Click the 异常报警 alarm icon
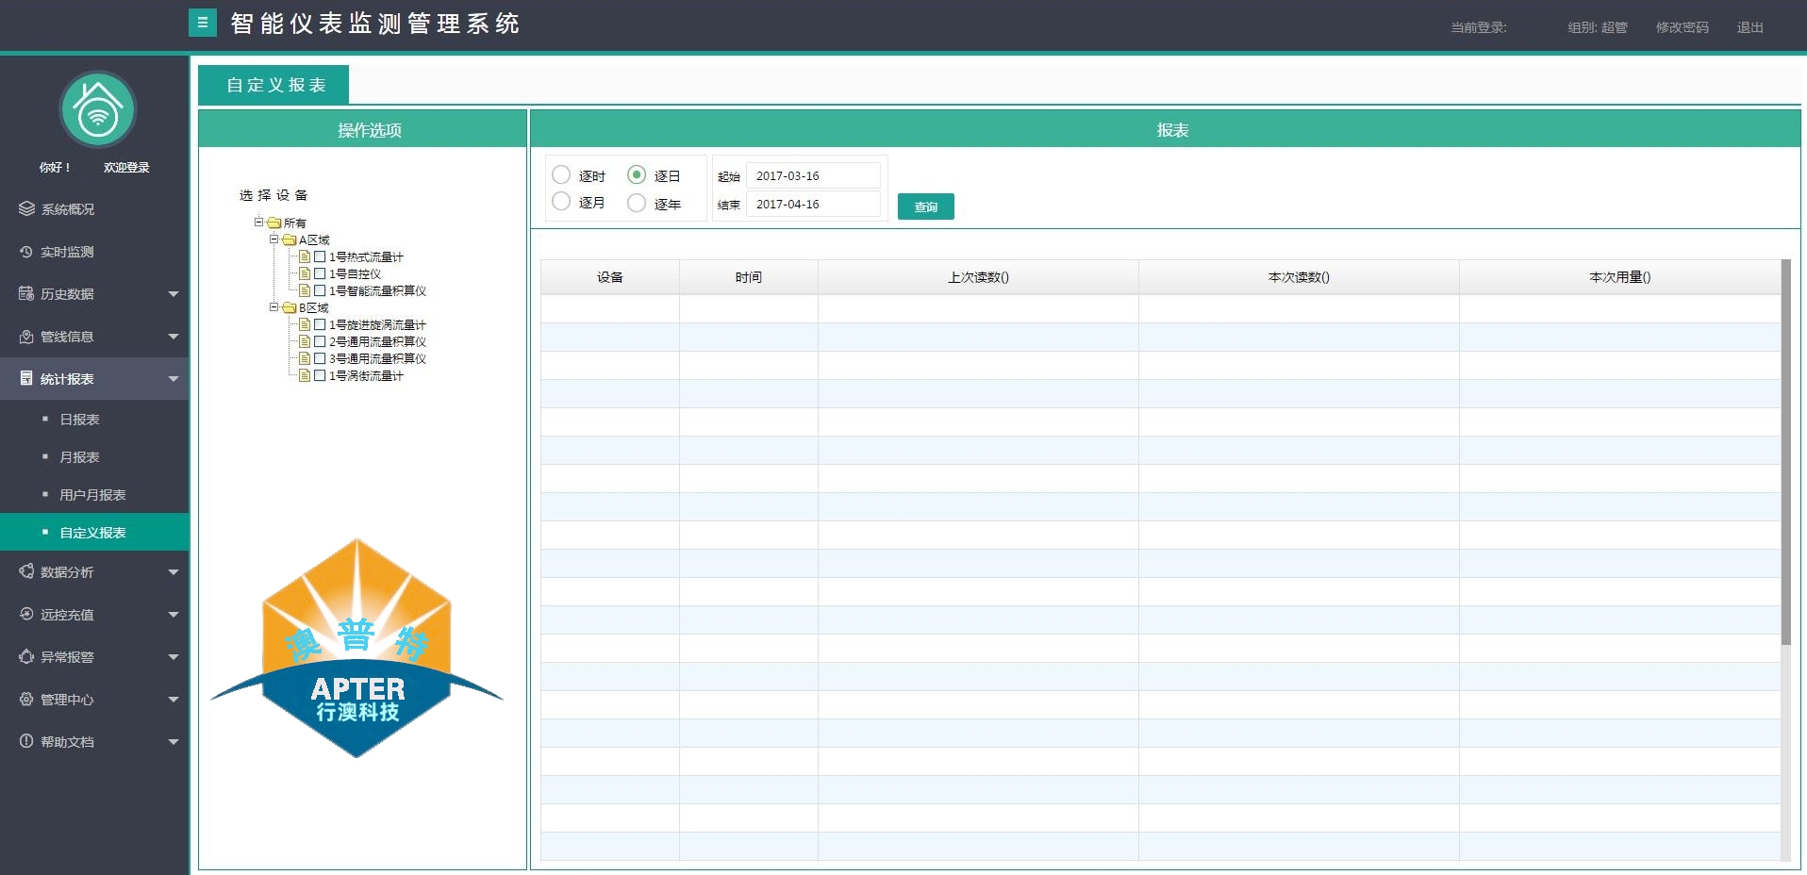This screenshot has width=1807, height=875. point(26,656)
